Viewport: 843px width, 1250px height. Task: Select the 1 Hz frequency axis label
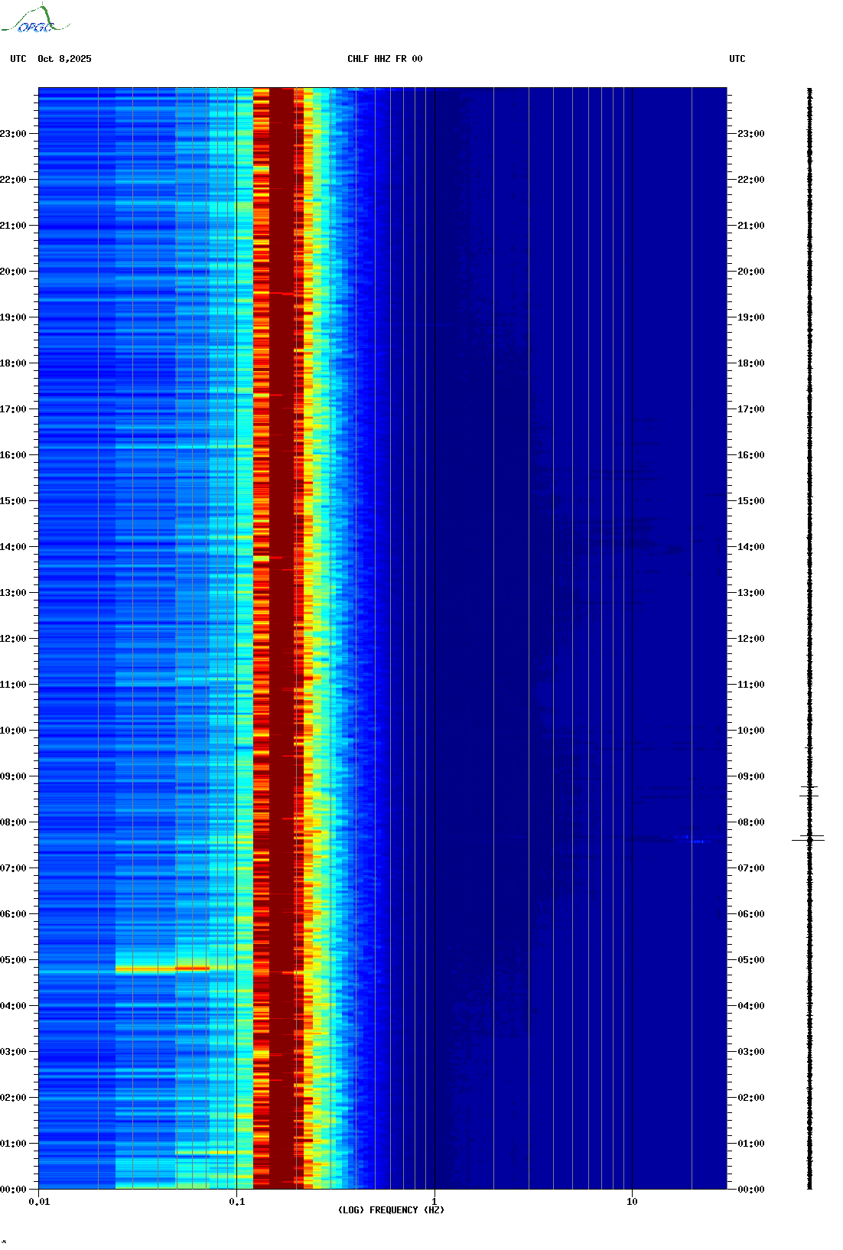coord(435,1202)
